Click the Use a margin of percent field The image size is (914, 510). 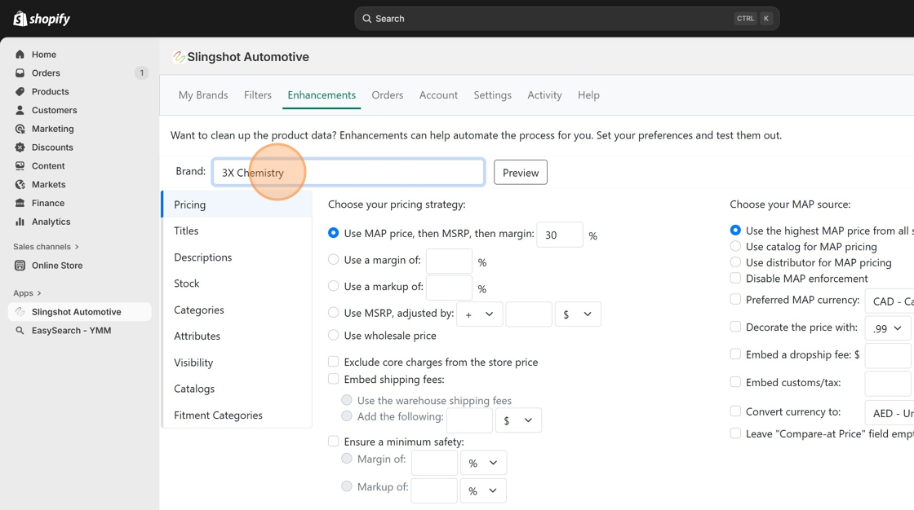pos(449,262)
